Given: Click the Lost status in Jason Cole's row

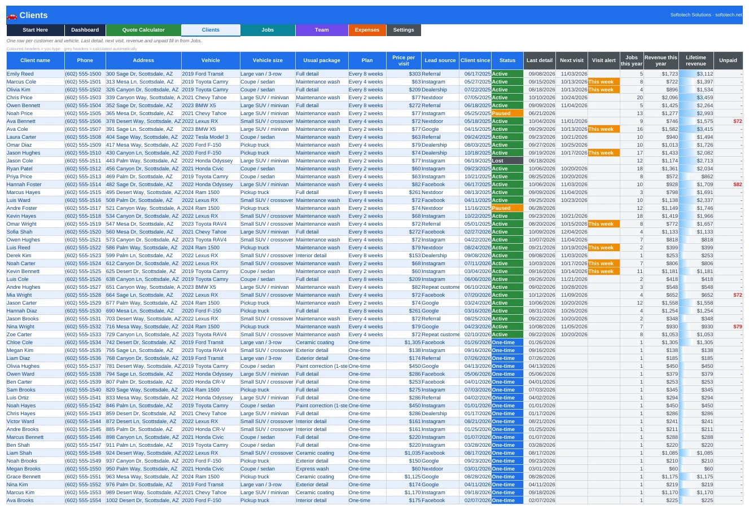Looking at the screenshot, I should click(x=507, y=161).
